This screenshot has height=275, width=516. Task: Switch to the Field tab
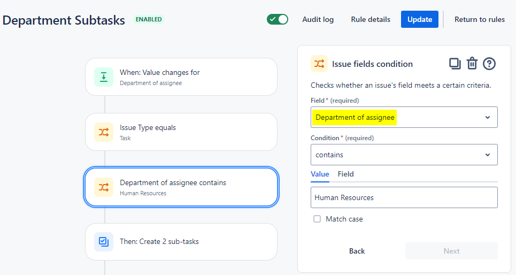coord(345,174)
